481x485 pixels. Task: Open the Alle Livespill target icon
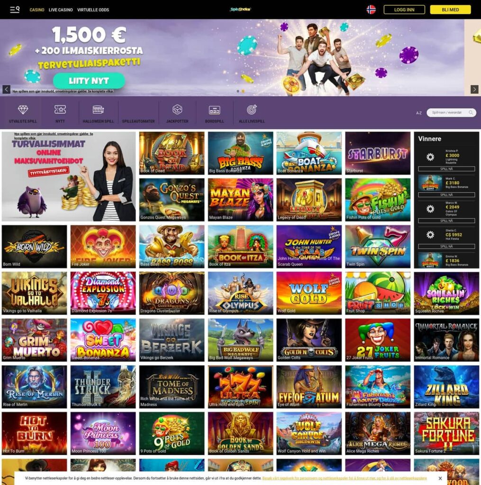(x=252, y=109)
